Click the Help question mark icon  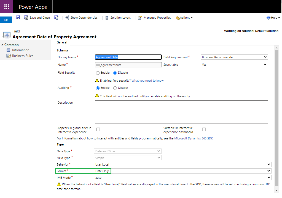pos(268,18)
